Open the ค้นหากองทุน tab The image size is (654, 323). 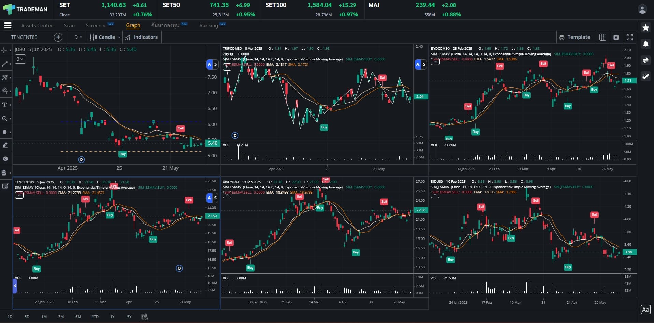pyautogui.click(x=165, y=25)
